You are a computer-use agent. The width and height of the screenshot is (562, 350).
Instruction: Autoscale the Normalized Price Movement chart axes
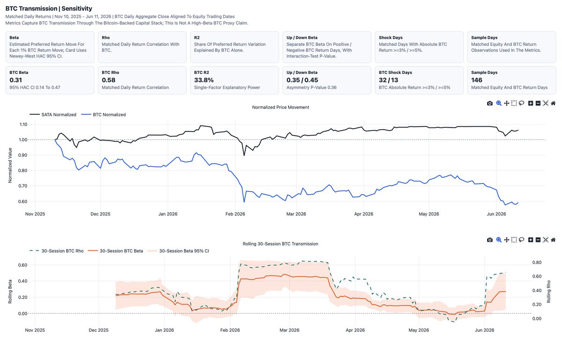[x=546, y=103]
